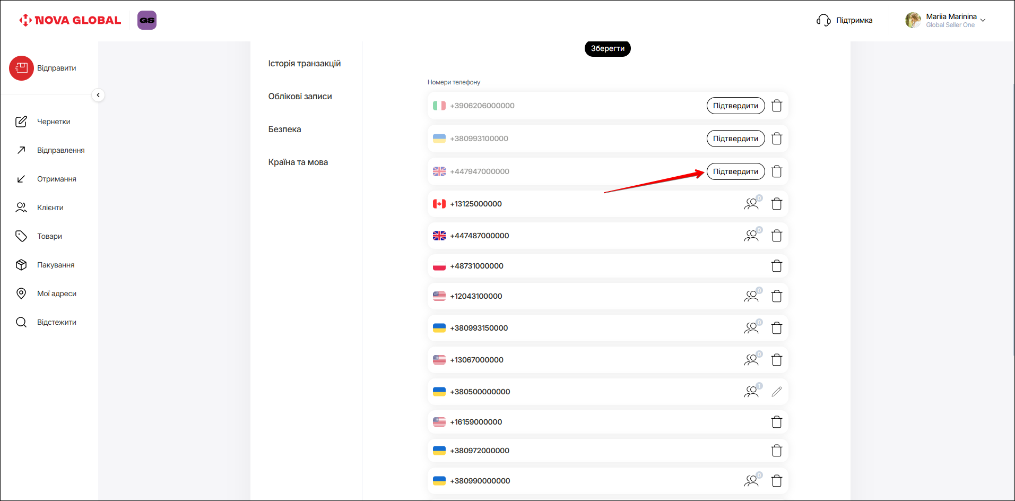Click the contacts icon for +13125000000
The height and width of the screenshot is (501, 1015).
(x=751, y=204)
